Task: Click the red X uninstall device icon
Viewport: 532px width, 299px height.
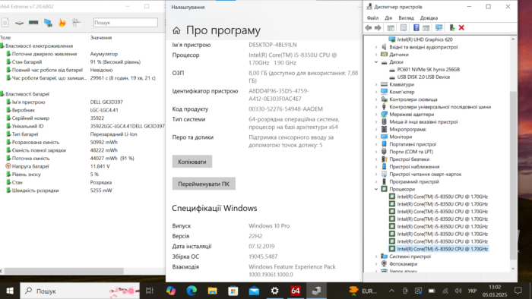Action: pyautogui.click(x=461, y=28)
